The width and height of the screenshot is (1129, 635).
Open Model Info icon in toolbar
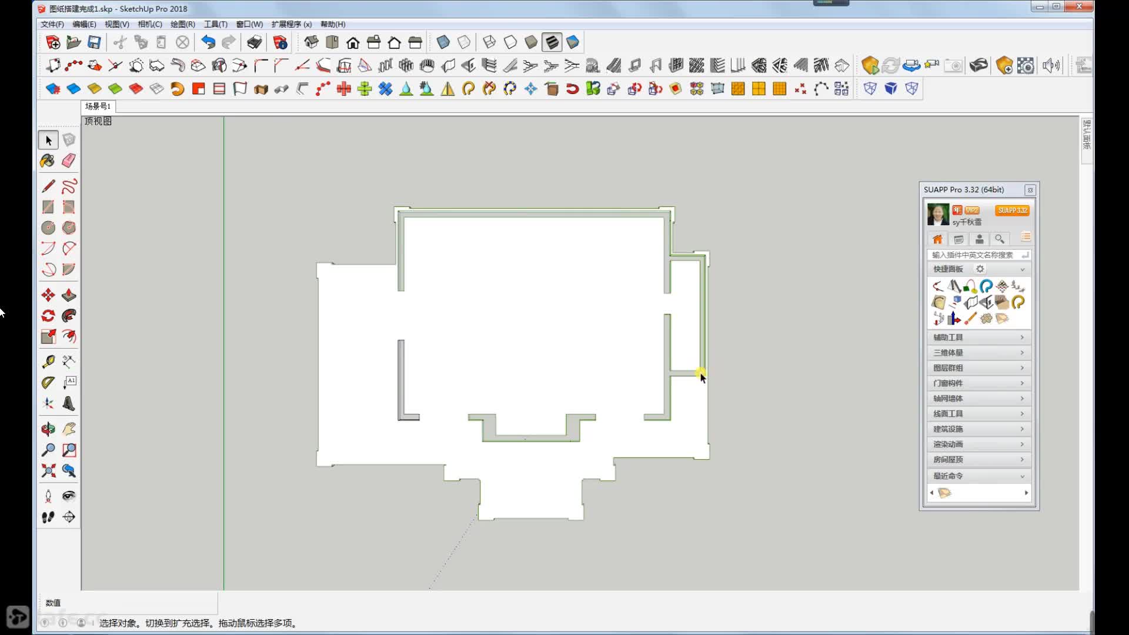pyautogui.click(x=280, y=42)
